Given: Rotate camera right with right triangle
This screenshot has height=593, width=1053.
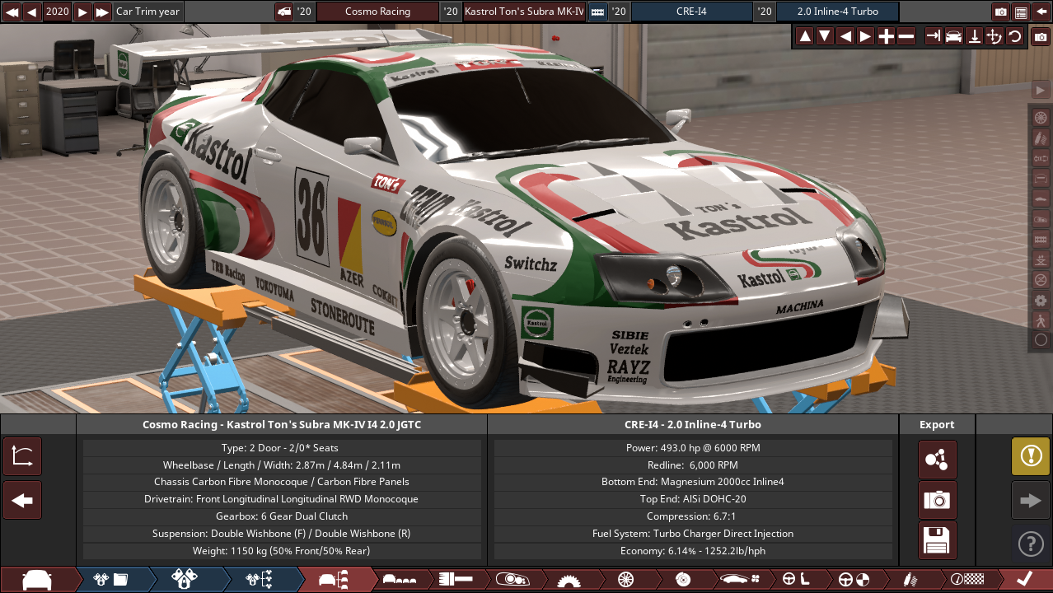Looking at the screenshot, I should (x=865, y=36).
